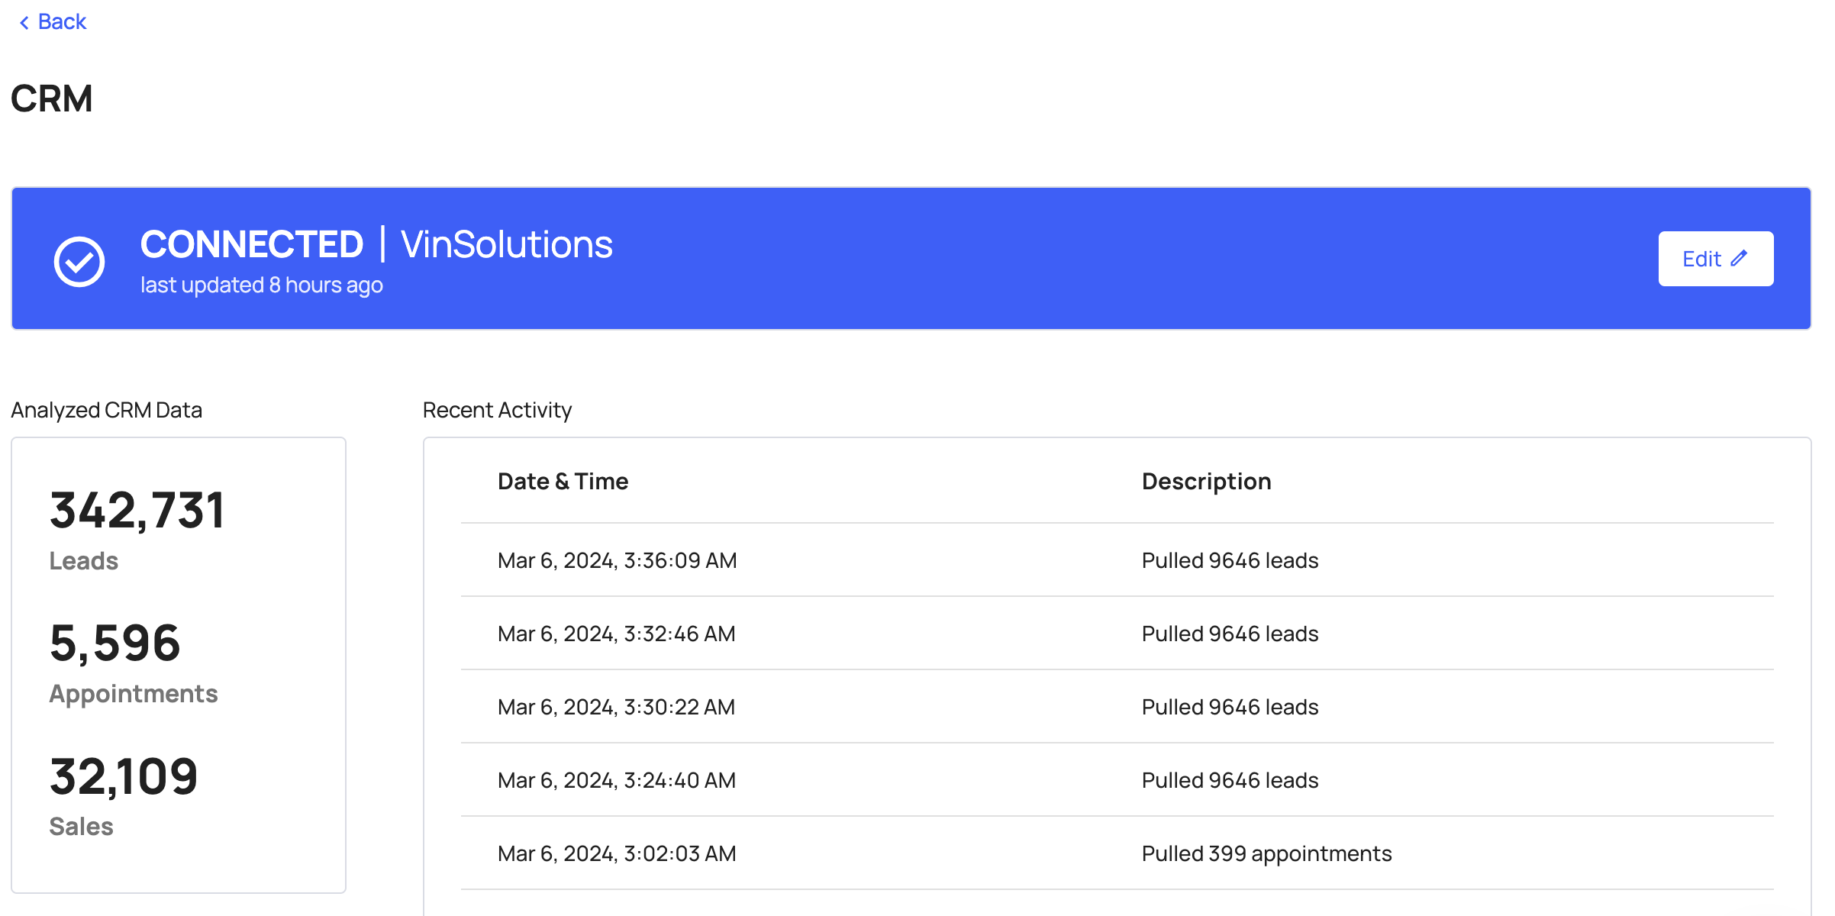The image size is (1835, 916).
Task: Click the connected checkmark circle icon
Action: [x=79, y=262]
